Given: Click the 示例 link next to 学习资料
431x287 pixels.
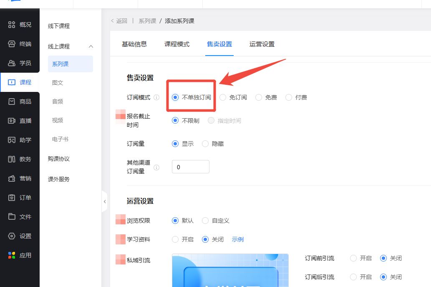Looking at the screenshot, I should pyautogui.click(x=238, y=240).
